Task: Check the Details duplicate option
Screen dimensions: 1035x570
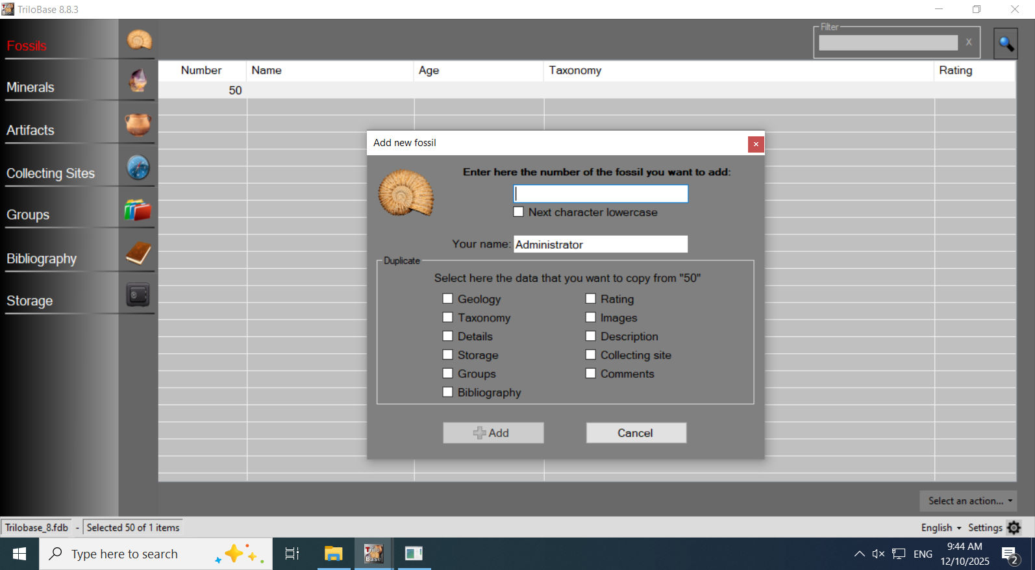Action: [x=447, y=336]
